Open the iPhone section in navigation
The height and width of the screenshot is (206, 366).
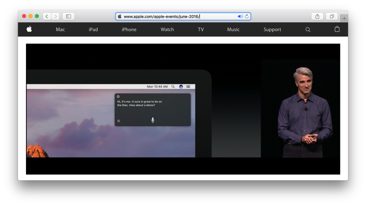click(129, 30)
